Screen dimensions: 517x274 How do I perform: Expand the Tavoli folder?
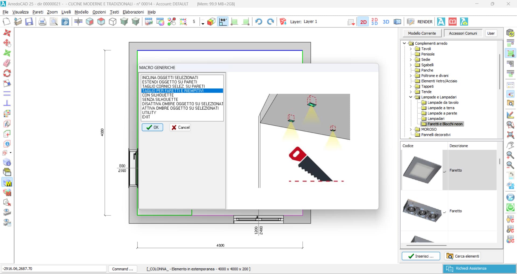tap(411, 49)
